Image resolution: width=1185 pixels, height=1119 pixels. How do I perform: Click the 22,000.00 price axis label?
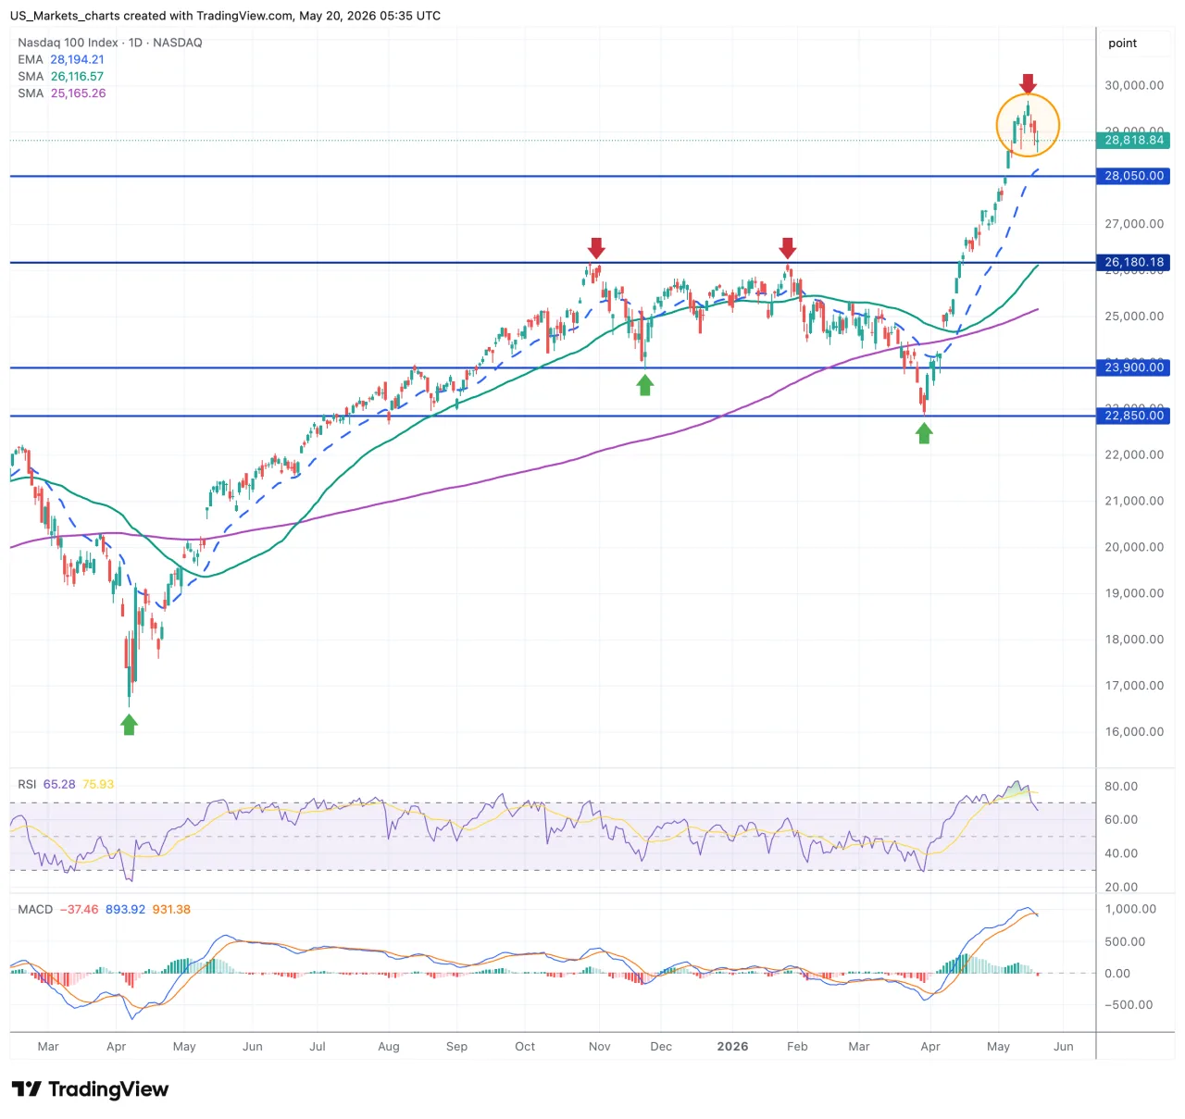1134,454
